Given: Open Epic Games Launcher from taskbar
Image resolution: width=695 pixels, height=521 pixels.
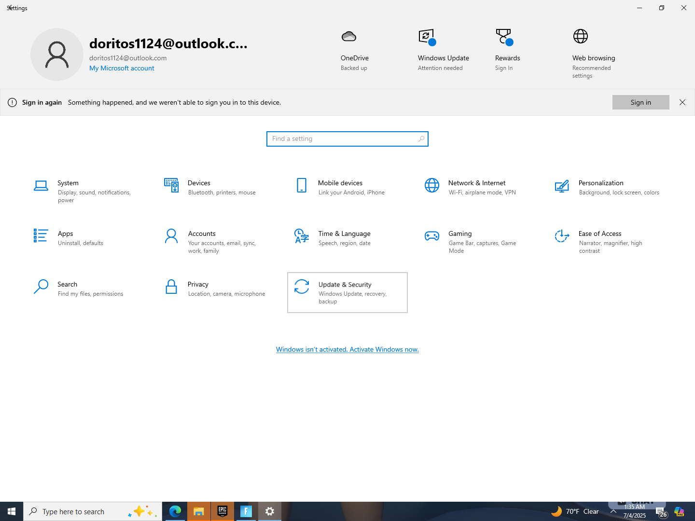Looking at the screenshot, I should pos(222,511).
